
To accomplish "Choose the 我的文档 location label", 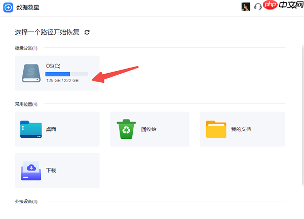I will 241,129.
